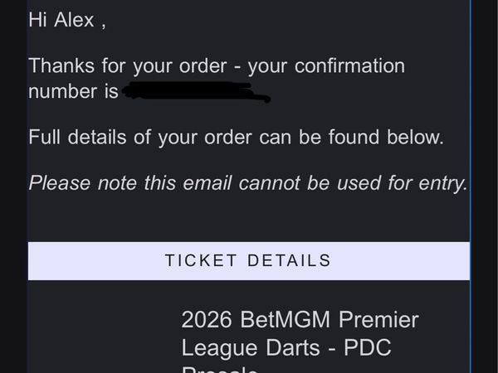Click the "TICKET DETAILS" section header
The image size is (498, 373).
click(248, 260)
